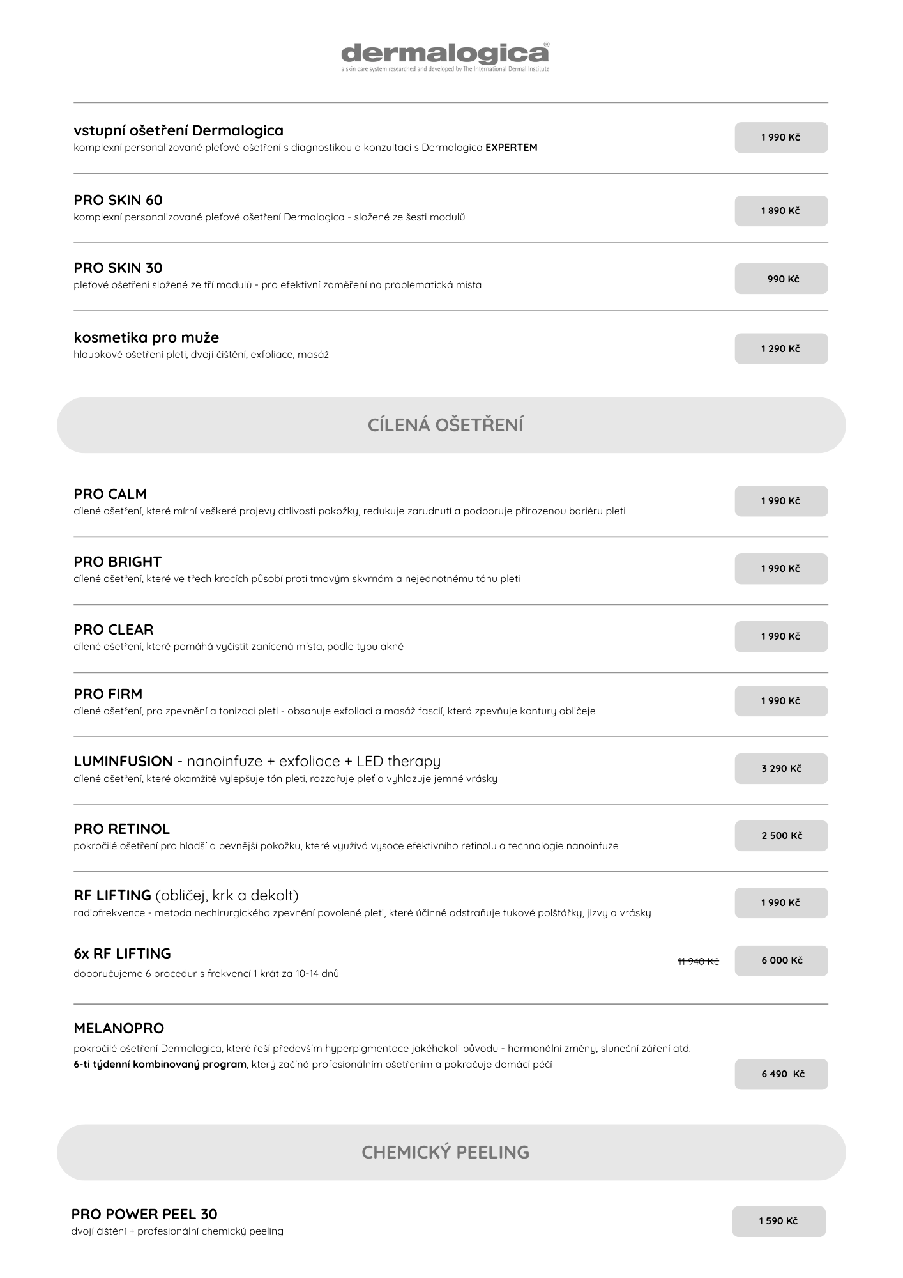
Task: Click the RF LIFTING single-session price button
Action: tap(780, 903)
